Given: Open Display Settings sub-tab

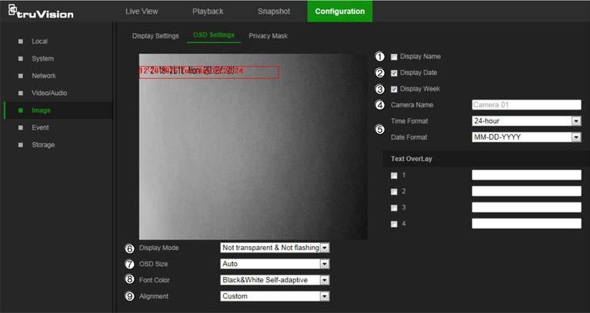Looking at the screenshot, I should (155, 36).
